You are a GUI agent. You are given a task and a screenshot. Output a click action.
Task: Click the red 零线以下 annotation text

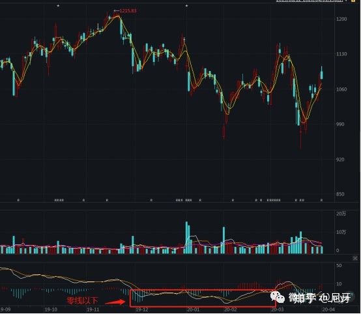[82, 300]
